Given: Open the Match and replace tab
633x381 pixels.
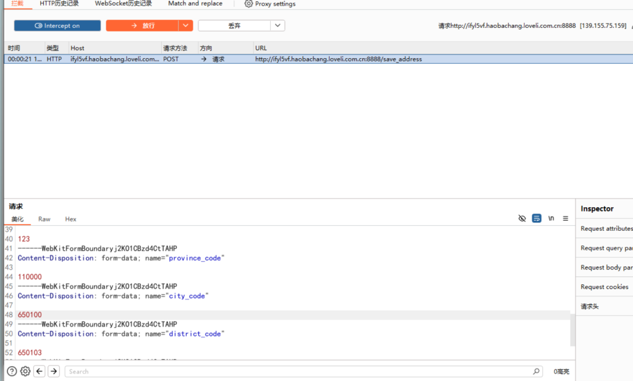Looking at the screenshot, I should 195,4.
